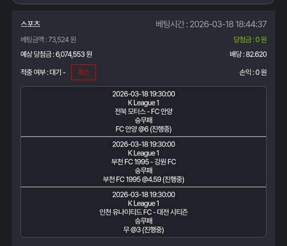The image size is (287, 246).
Task: Open the 전북 모터스 - FC 안양 match
Action: [143, 111]
